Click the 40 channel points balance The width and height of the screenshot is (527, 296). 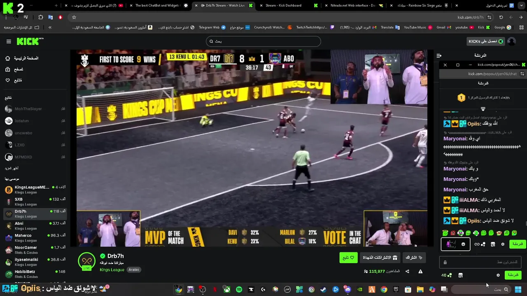[446, 275]
